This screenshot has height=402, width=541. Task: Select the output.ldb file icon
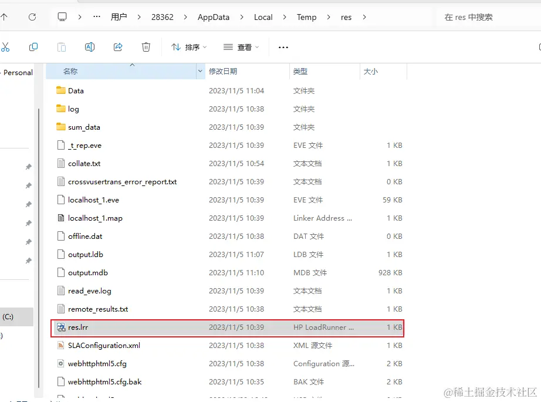[60, 254]
